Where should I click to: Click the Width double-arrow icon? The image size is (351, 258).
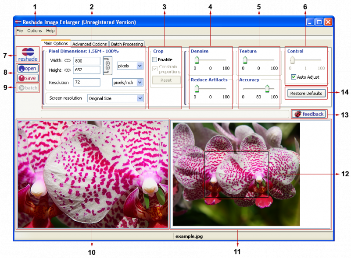[x=68, y=60]
